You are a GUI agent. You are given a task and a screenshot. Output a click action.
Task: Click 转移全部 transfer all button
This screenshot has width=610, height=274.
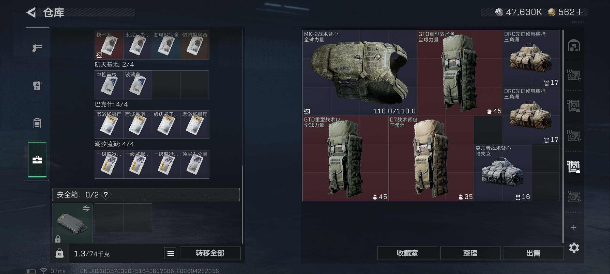click(210, 253)
